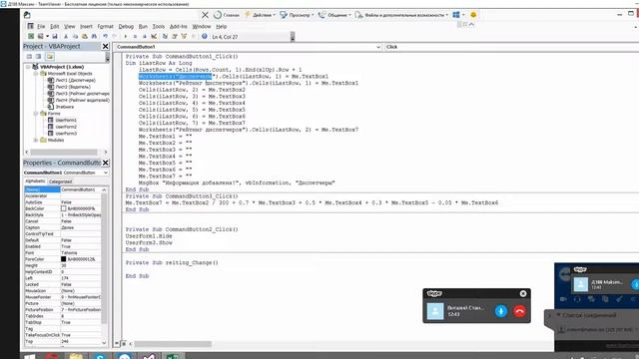This screenshot has width=639, height=359.
Task: Open the Help menu
Action: pos(222,27)
